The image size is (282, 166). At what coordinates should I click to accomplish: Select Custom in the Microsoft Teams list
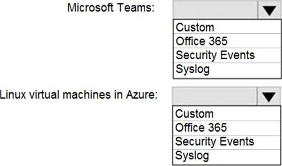point(195,27)
